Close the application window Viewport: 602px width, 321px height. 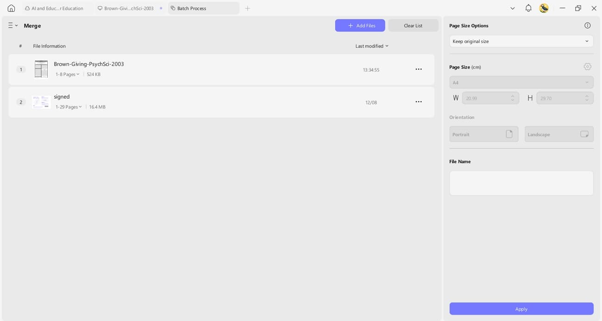[594, 8]
